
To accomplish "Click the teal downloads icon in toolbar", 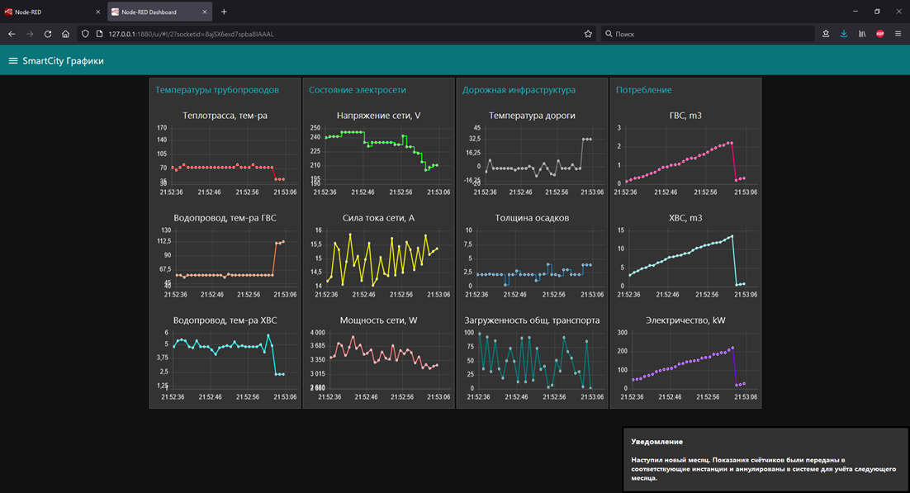I will pyautogui.click(x=843, y=34).
